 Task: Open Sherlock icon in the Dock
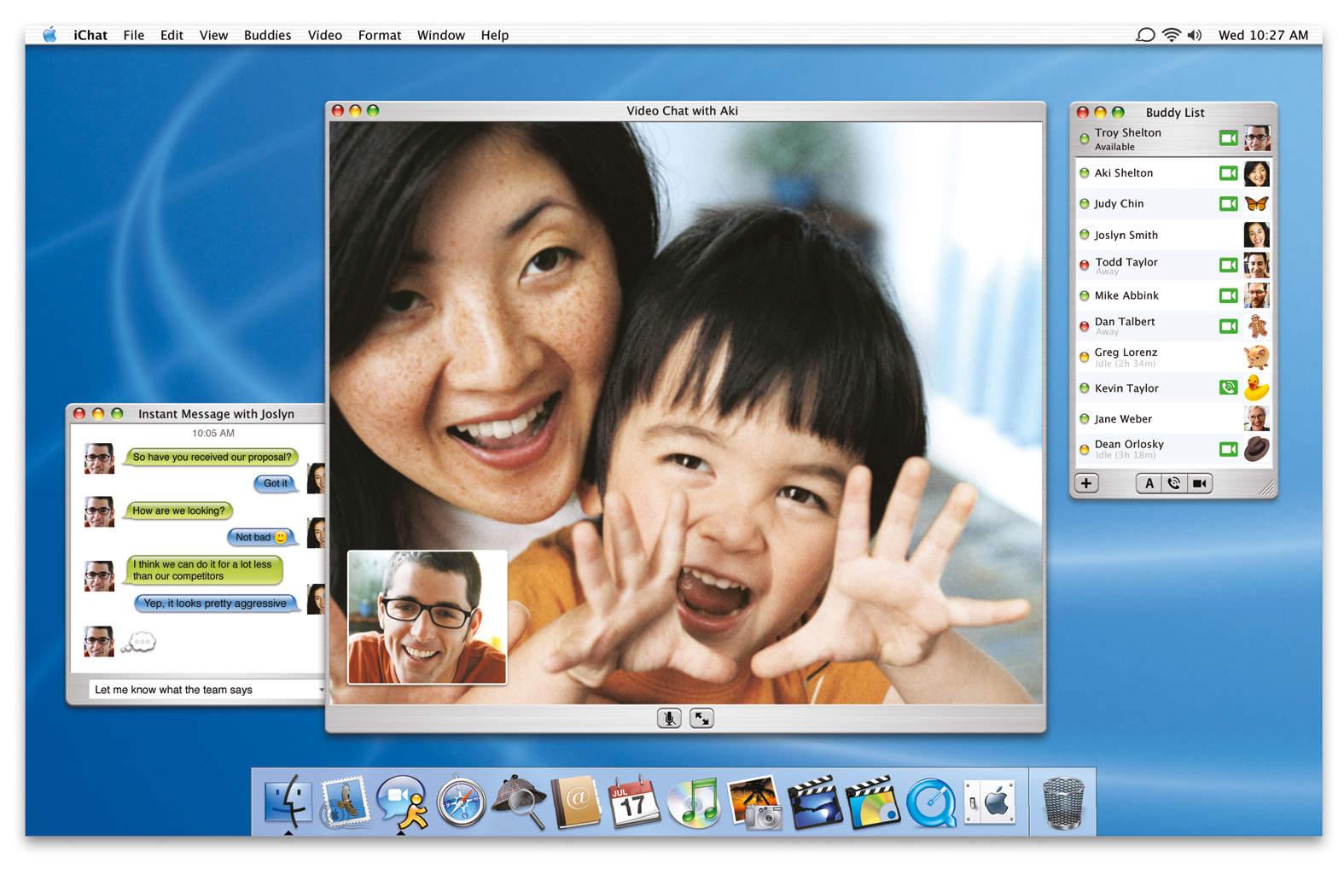pos(519,802)
